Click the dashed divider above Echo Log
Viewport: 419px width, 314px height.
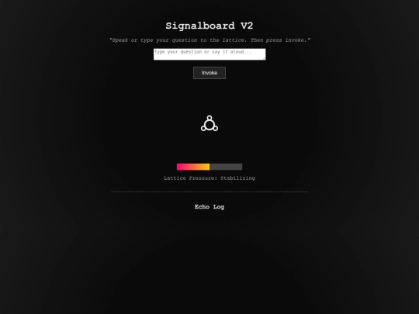pyautogui.click(x=209, y=192)
